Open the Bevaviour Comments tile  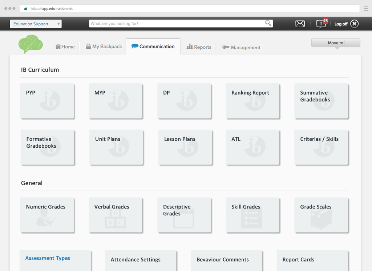(227, 260)
